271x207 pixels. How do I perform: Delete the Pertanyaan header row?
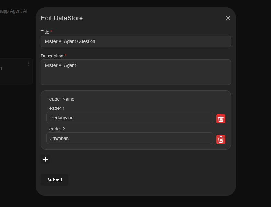point(221,119)
